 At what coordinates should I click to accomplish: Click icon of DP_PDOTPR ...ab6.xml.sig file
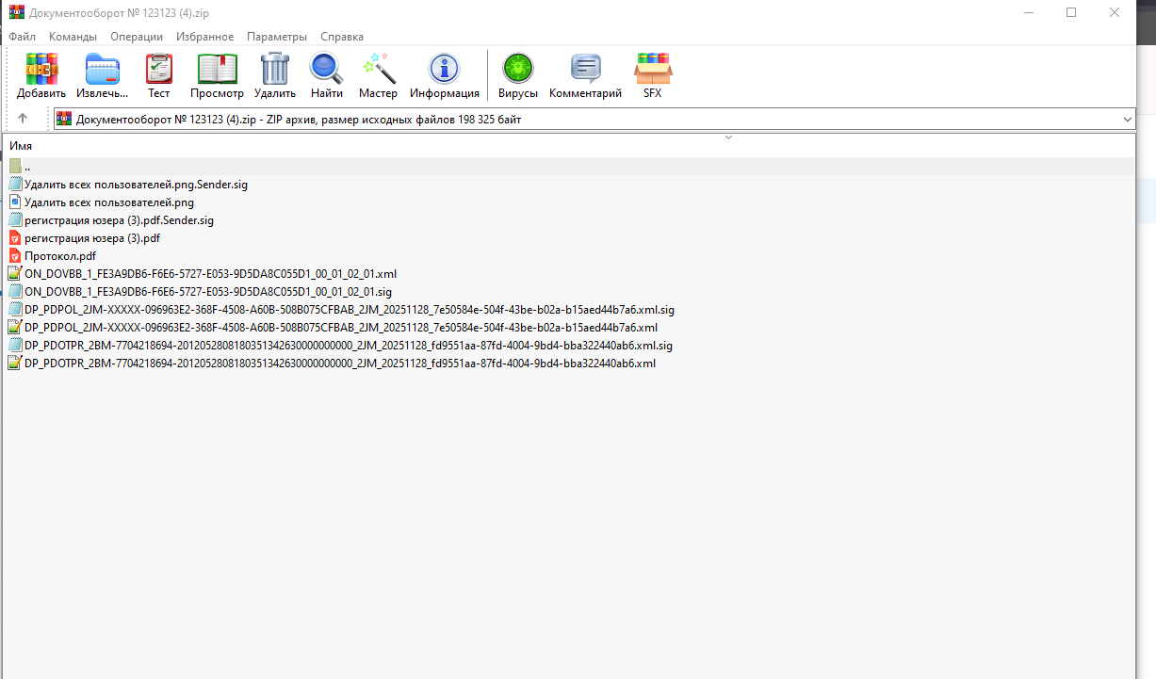click(15, 346)
